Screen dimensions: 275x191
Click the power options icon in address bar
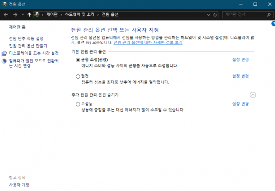[x=37, y=15]
